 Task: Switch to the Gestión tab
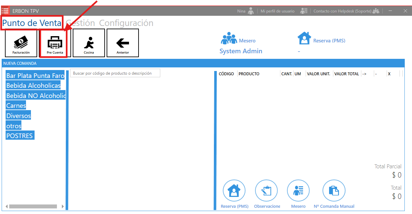80,23
